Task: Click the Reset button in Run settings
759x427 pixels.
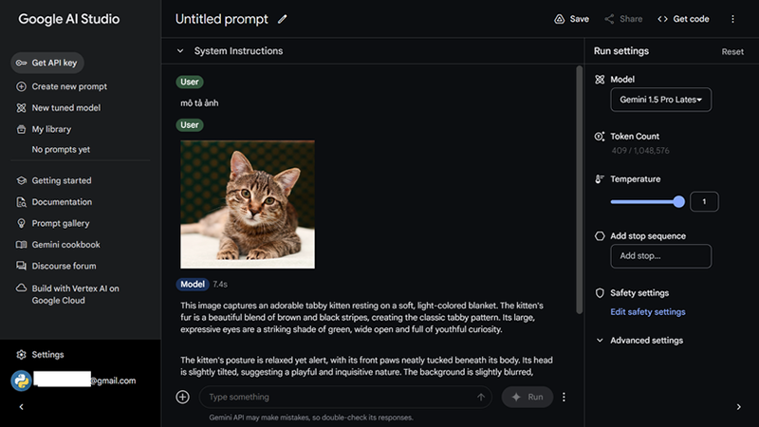Action: (732, 52)
